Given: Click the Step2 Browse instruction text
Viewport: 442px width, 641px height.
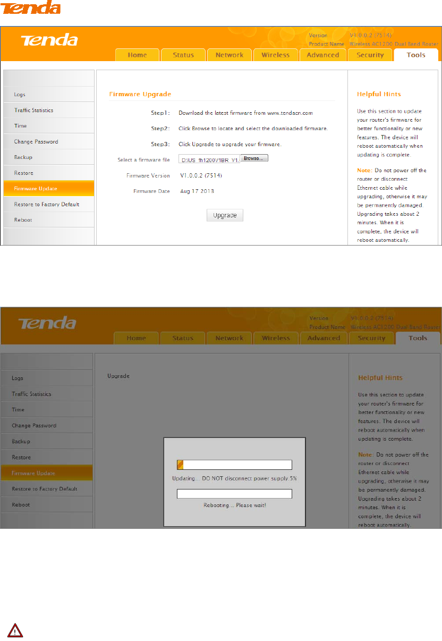Looking at the screenshot, I should 253,129.
